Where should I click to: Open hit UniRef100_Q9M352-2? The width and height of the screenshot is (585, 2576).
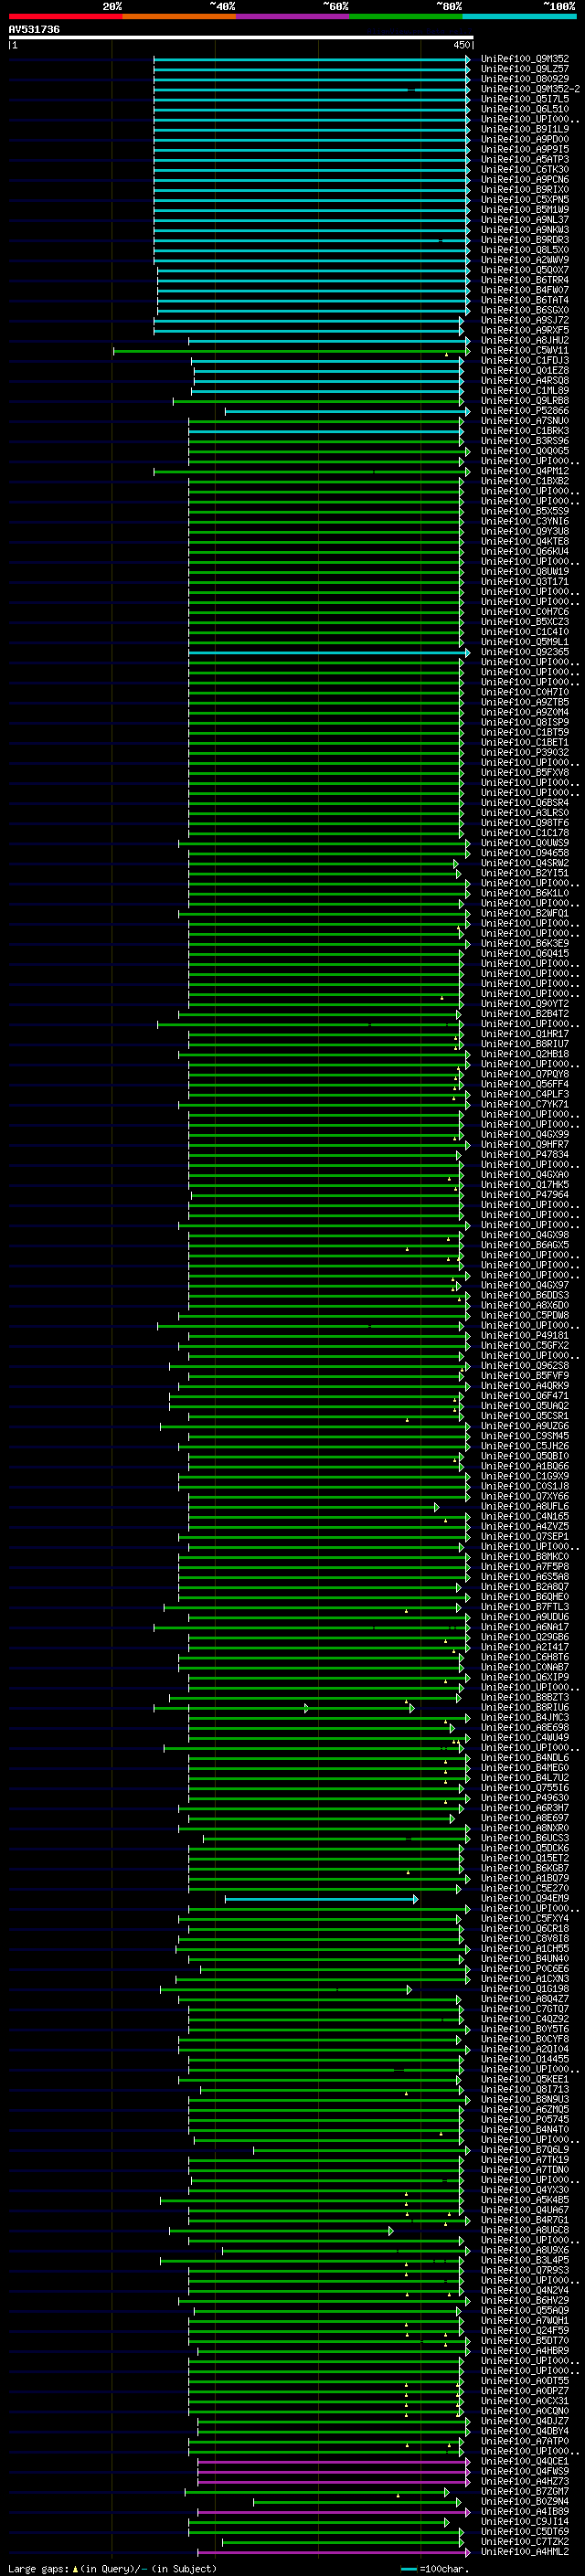(530, 89)
